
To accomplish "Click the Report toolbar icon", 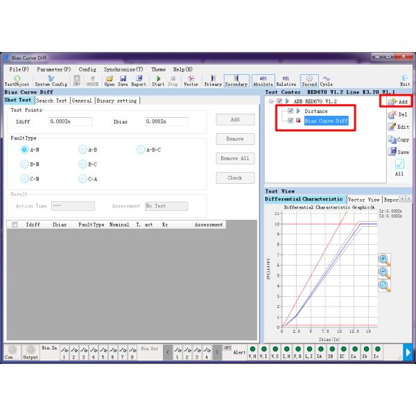I will tap(139, 80).
